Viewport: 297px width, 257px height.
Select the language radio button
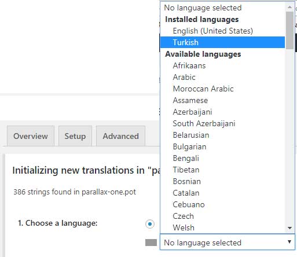[150, 224]
